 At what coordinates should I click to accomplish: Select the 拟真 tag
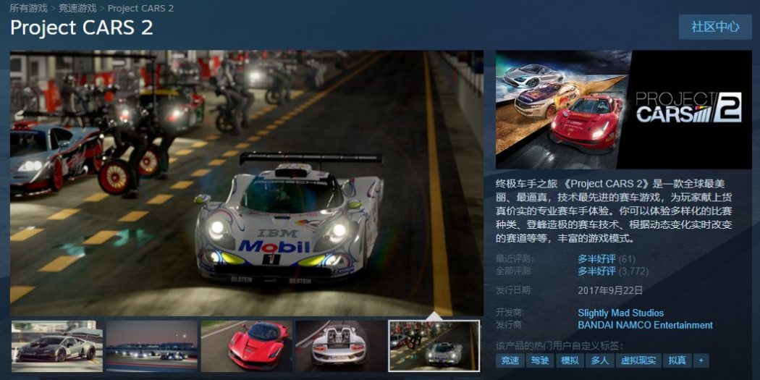pyautogui.click(x=677, y=360)
